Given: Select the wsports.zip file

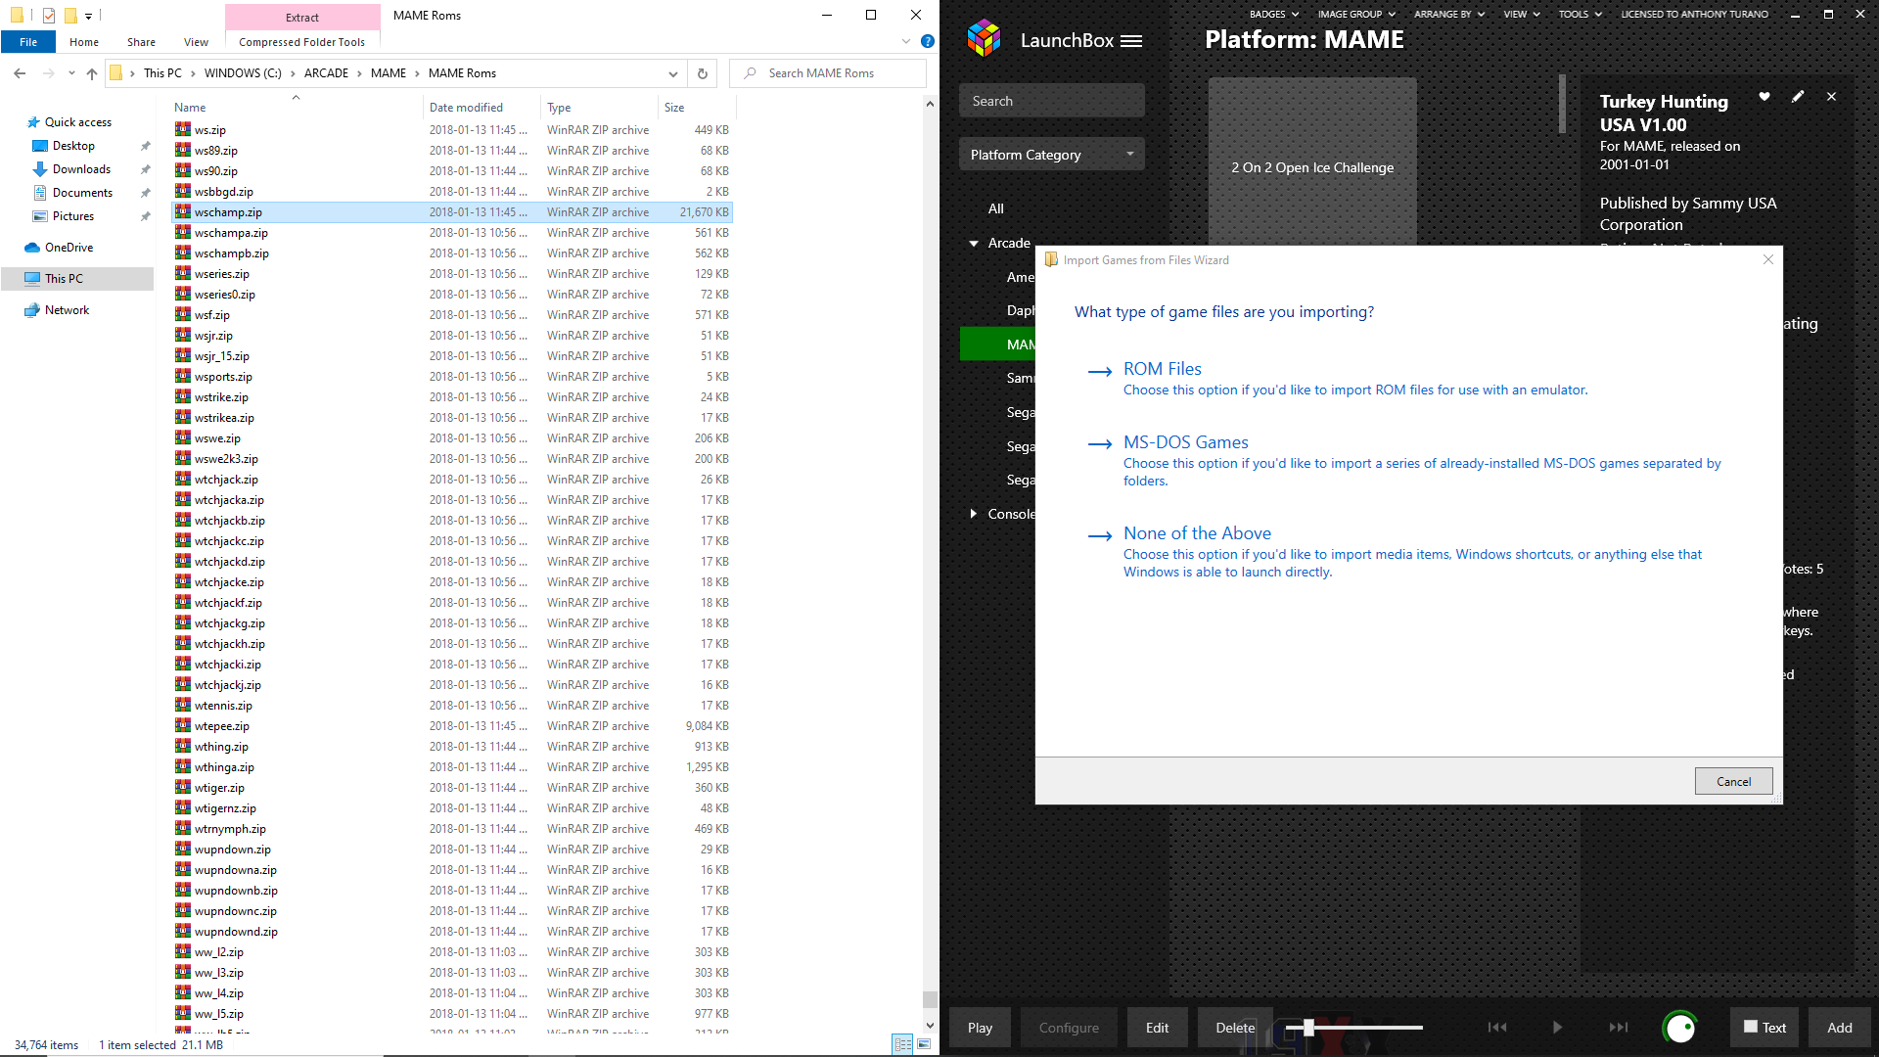Looking at the screenshot, I should [452, 377].
